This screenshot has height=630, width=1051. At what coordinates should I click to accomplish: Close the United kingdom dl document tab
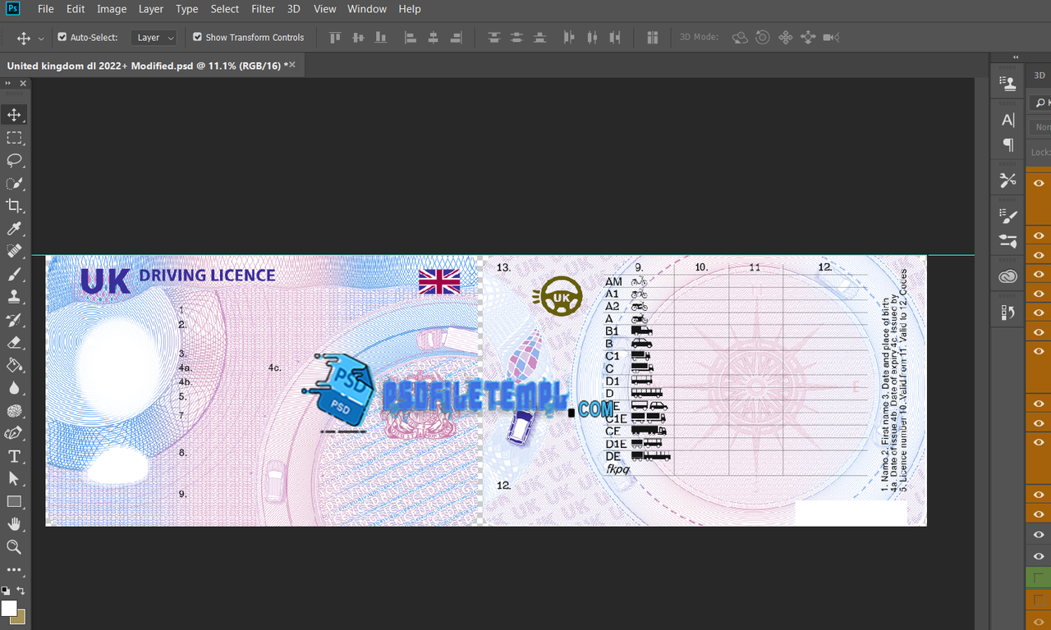coord(292,64)
